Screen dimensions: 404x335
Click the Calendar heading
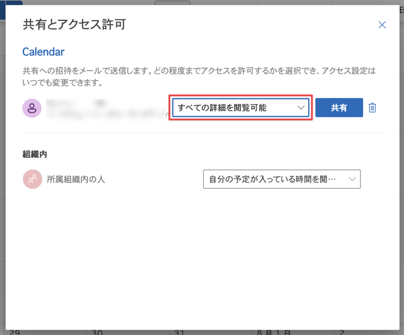pyautogui.click(x=43, y=52)
